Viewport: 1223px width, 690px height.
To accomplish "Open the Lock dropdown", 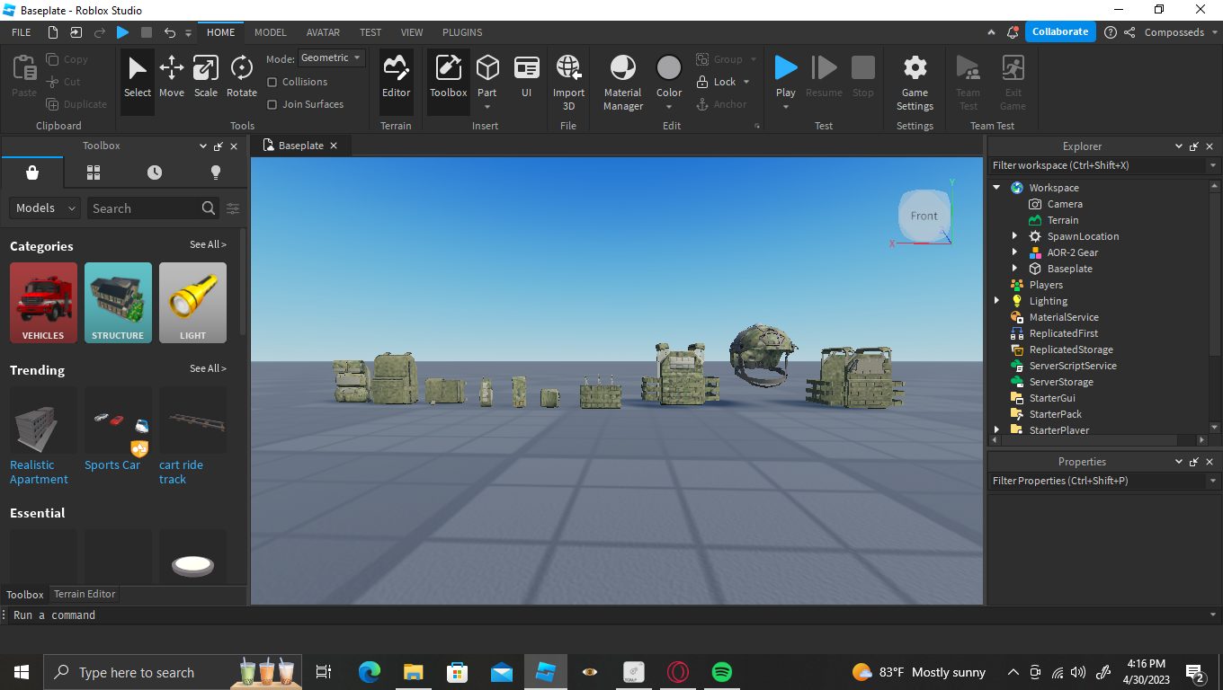I will point(746,82).
